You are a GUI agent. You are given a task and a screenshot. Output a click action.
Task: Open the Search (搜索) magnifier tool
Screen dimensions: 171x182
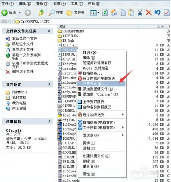point(56,13)
